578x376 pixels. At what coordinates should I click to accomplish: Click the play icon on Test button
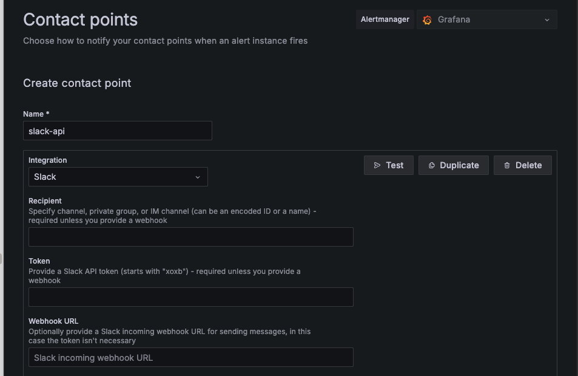click(x=377, y=165)
